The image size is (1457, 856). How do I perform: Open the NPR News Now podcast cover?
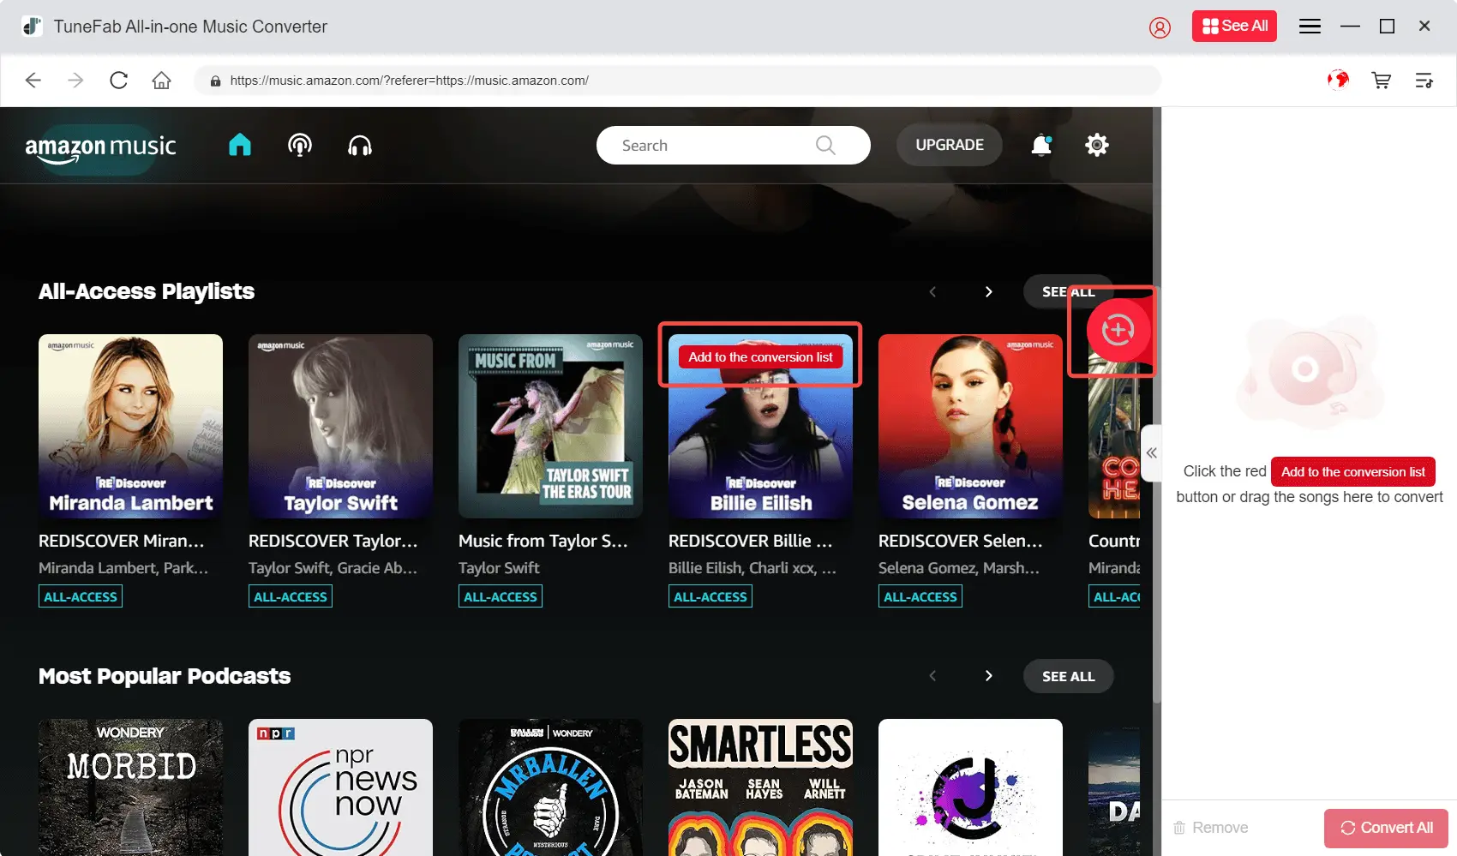(340, 787)
